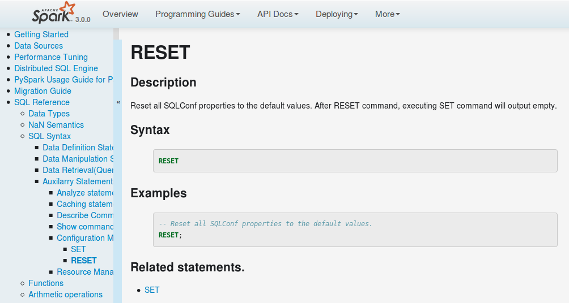Collapse the sidebar with the « toggle
The height and width of the screenshot is (303, 569).
(118, 102)
